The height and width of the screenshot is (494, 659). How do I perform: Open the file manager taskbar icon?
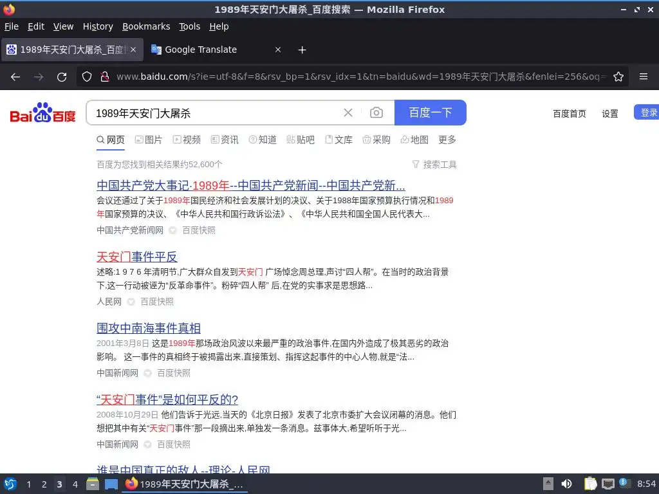[x=93, y=484]
